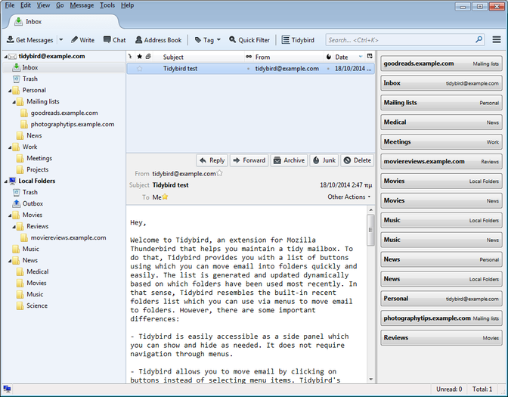508x397 pixels.
Task: Open the hamburger application menu
Action: pos(497,39)
